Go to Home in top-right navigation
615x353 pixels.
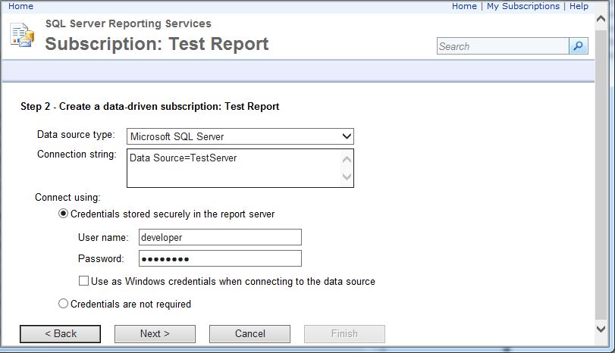click(x=464, y=6)
